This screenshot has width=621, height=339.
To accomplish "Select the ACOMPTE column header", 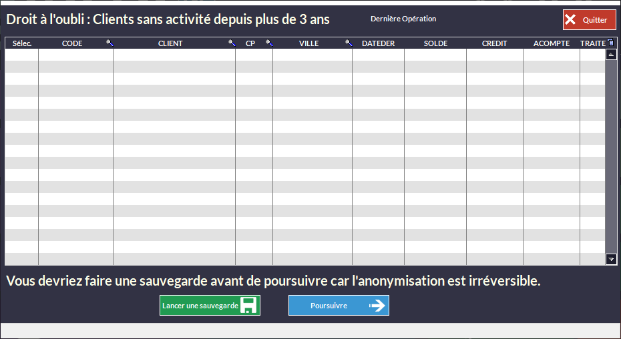I will pyautogui.click(x=551, y=43).
